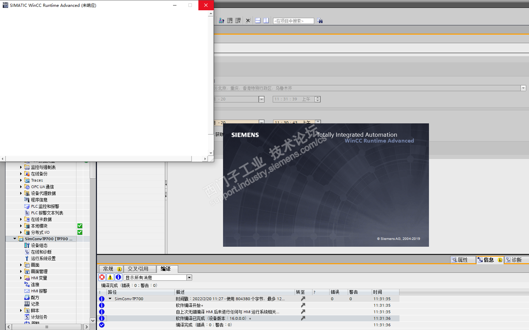The height and width of the screenshot is (330, 529).
Task: Toggle the red error message filter
Action: click(x=102, y=277)
